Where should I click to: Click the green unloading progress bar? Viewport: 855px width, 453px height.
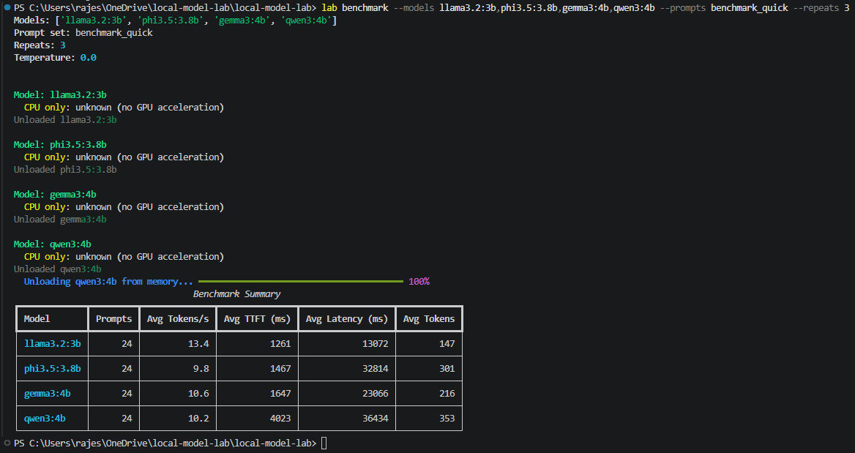point(301,282)
